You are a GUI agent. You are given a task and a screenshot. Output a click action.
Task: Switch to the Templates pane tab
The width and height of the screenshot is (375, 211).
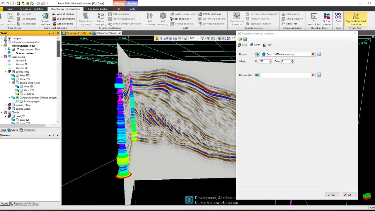[27, 130]
